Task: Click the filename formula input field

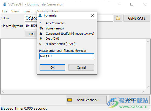Action: tap(67, 56)
